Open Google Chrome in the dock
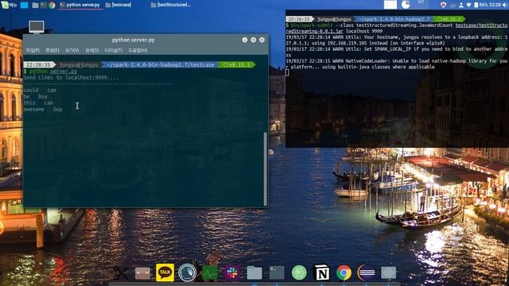 [344, 272]
